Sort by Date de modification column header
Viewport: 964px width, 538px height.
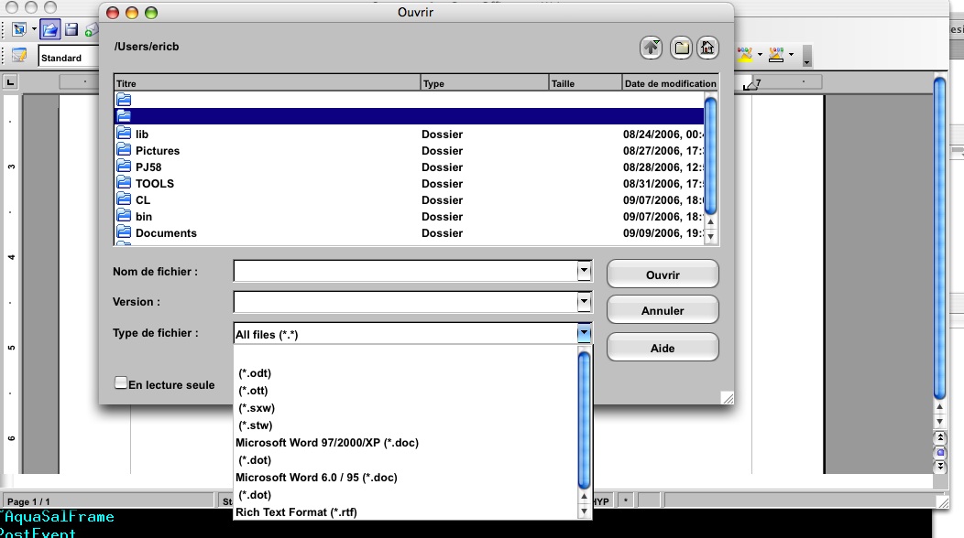click(669, 83)
